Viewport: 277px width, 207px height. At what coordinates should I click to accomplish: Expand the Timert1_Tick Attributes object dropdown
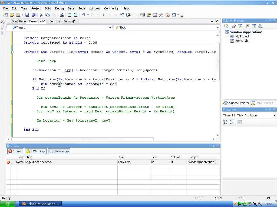point(274,115)
